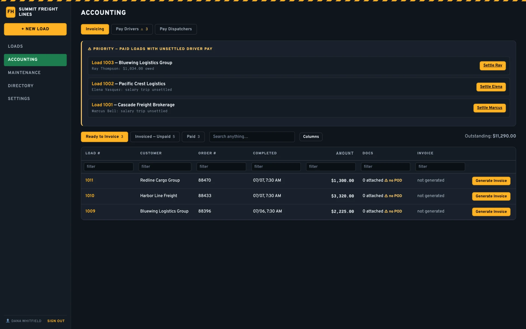Select the Paid filter tab
This screenshot has width=526, height=329.
pos(193,137)
